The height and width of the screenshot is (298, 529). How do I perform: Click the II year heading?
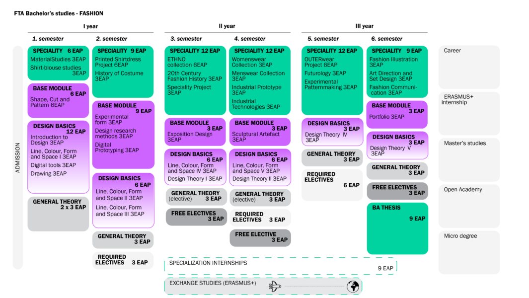[x=227, y=26]
